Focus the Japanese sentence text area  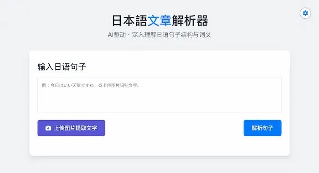click(159, 95)
